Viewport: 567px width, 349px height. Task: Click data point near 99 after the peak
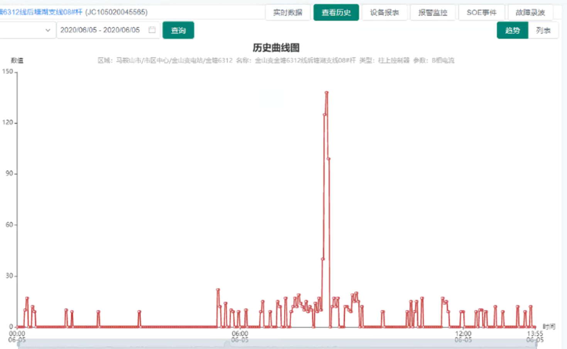pos(328,159)
